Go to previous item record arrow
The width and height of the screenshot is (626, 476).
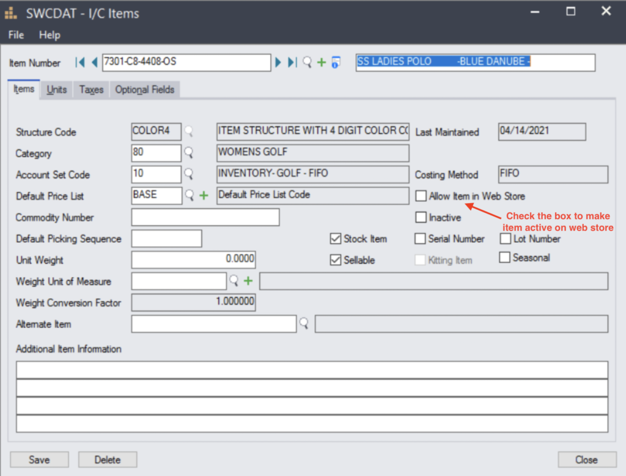click(95, 62)
